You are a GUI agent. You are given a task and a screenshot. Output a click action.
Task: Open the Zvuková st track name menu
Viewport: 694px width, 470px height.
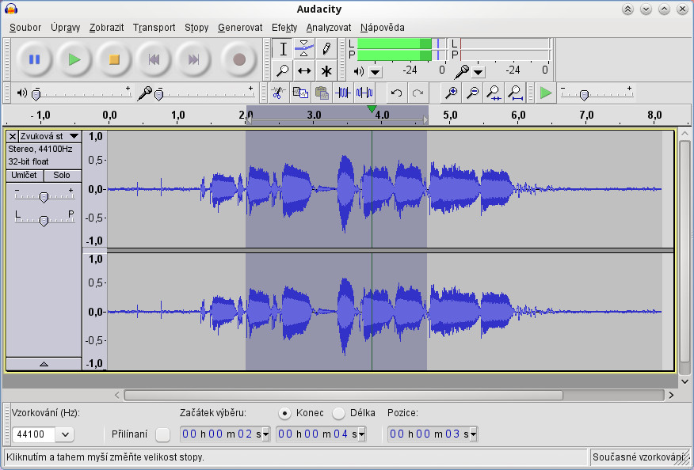click(x=50, y=136)
